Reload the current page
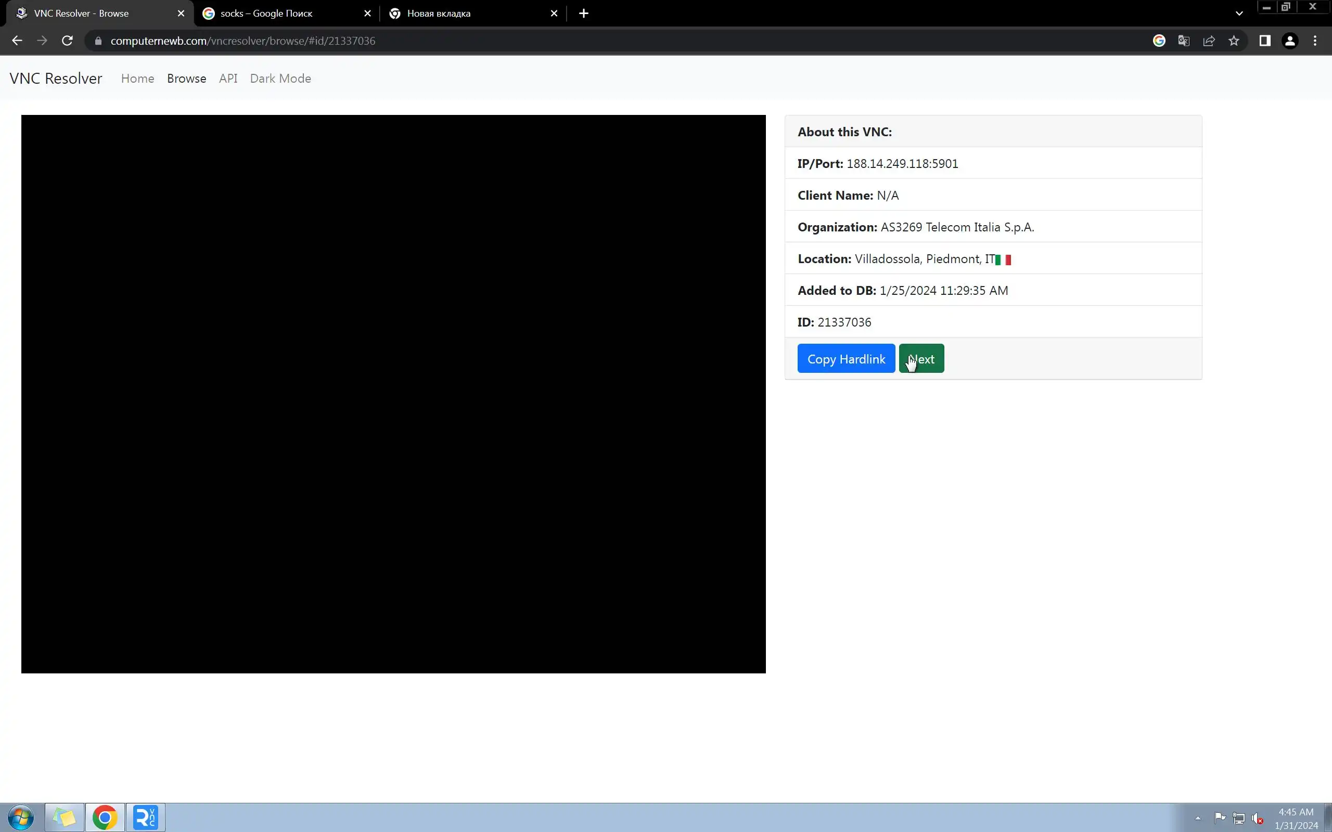The height and width of the screenshot is (832, 1332). (67, 41)
